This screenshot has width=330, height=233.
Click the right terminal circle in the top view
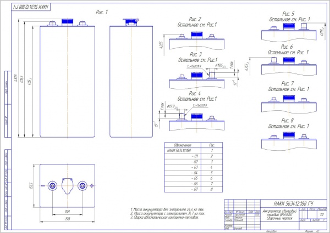[82, 185]
